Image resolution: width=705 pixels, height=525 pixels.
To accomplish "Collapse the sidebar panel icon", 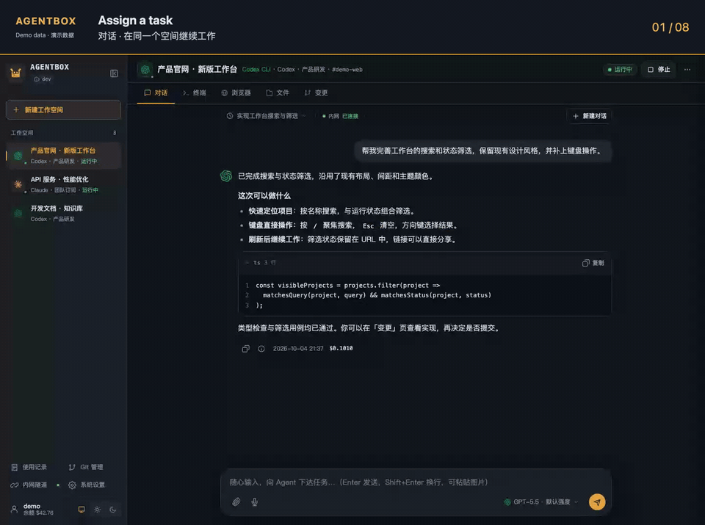I will (x=114, y=73).
